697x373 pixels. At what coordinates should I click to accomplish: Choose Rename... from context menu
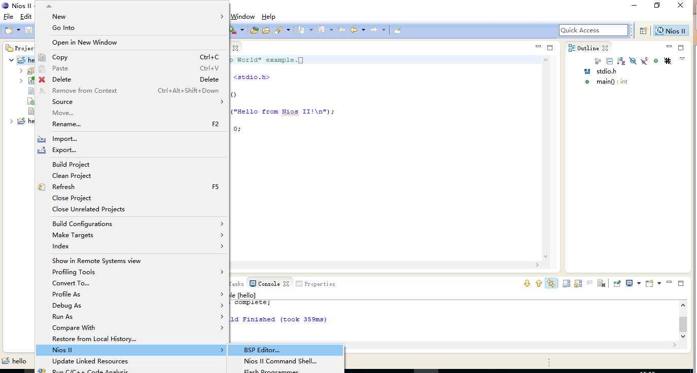131,124
